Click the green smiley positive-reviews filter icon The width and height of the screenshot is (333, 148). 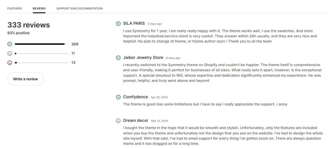click(x=10, y=44)
